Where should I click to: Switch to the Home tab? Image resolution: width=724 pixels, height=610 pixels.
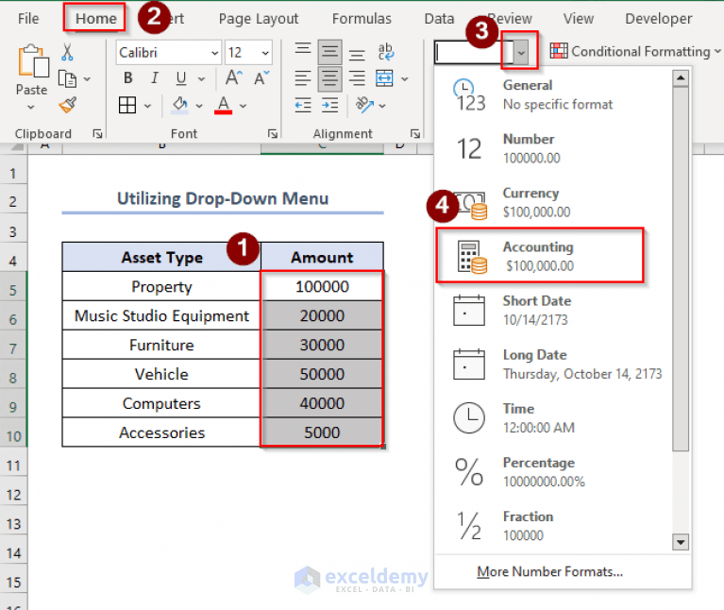click(95, 19)
